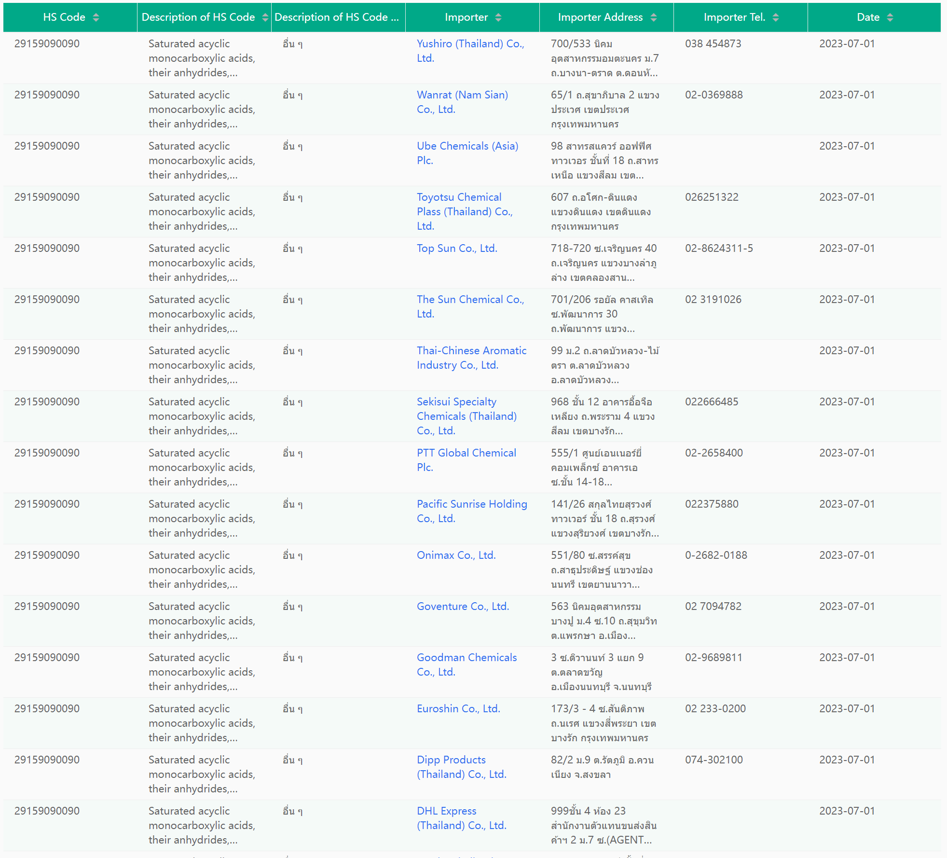
Task: Select telephone number 02 233-0200
Action: [x=715, y=708]
